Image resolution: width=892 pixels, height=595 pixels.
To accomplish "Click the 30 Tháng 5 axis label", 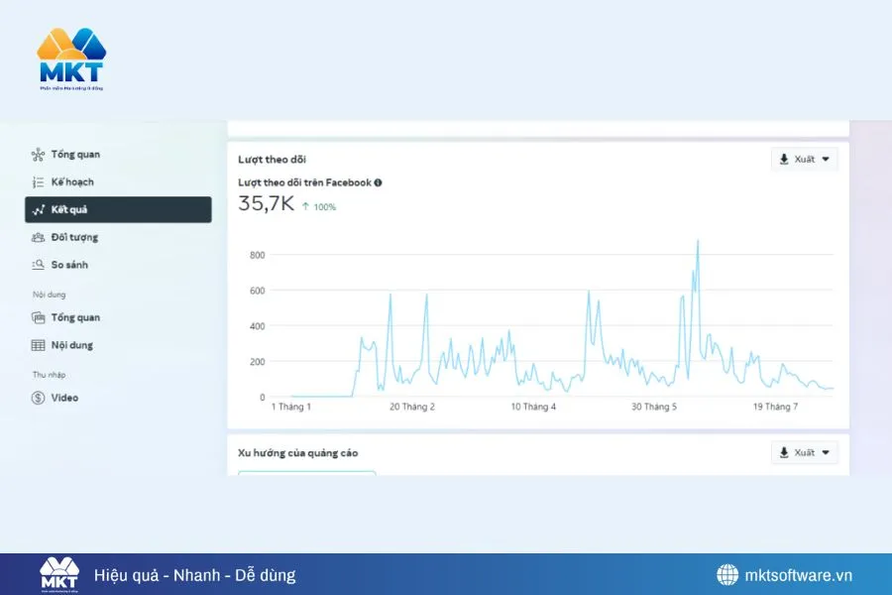I will click(x=654, y=405).
